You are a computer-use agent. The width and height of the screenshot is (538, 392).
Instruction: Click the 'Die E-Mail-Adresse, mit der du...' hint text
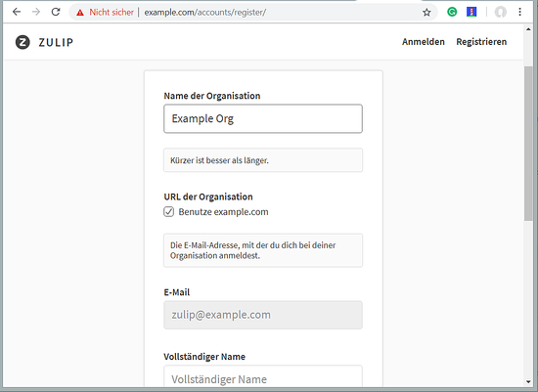coord(253,250)
